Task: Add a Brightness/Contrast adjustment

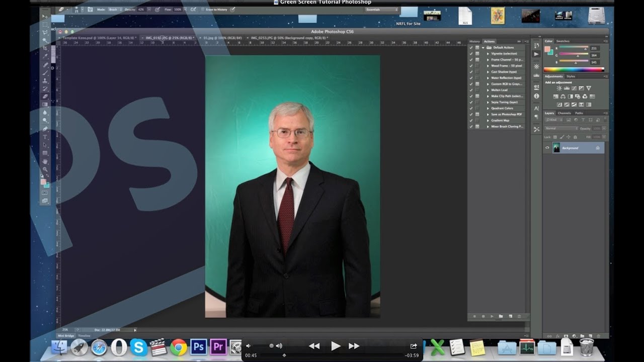Action: click(559, 88)
